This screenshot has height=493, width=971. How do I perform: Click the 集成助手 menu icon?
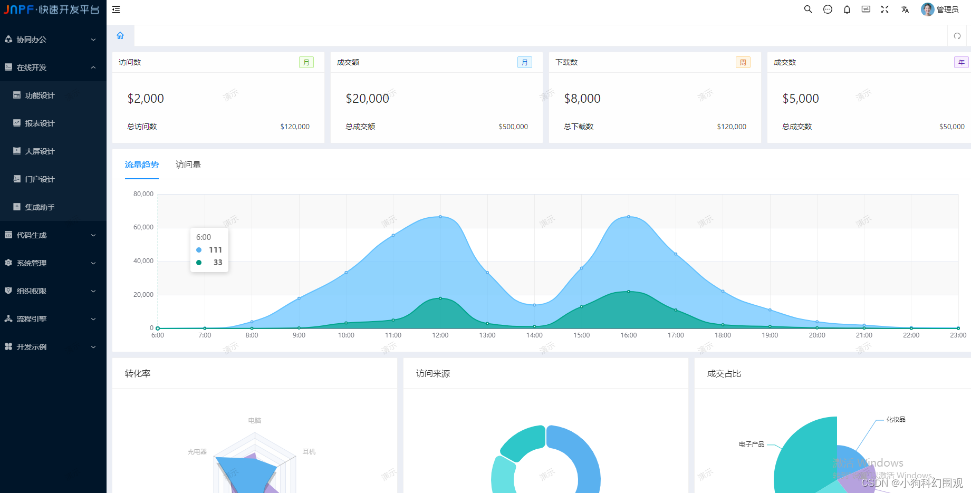pos(17,207)
